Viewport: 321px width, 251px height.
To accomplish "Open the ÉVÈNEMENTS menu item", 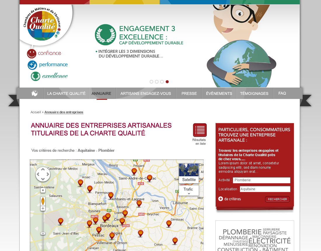I will [219, 93].
